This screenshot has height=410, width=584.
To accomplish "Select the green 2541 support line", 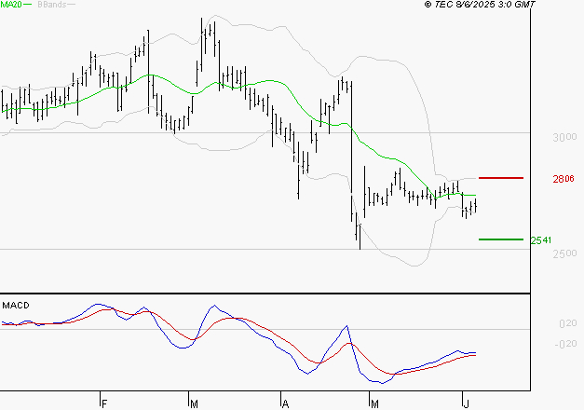I will (x=501, y=239).
